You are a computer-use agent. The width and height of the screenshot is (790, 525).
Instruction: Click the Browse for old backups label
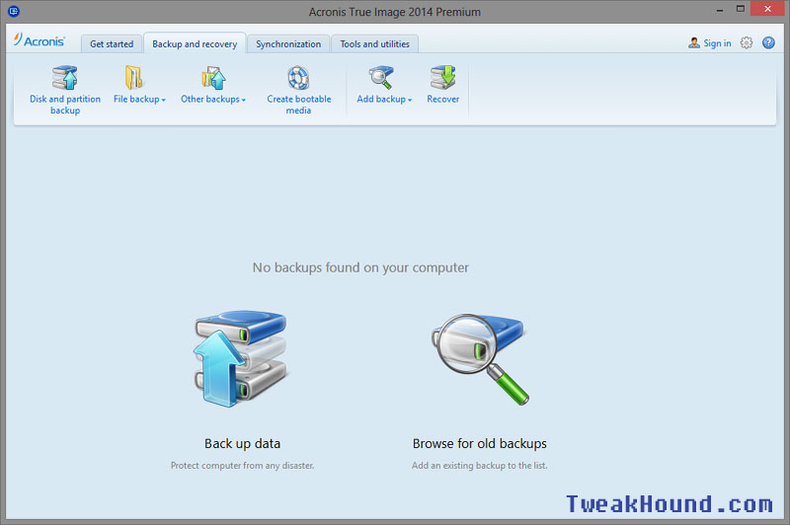(480, 443)
